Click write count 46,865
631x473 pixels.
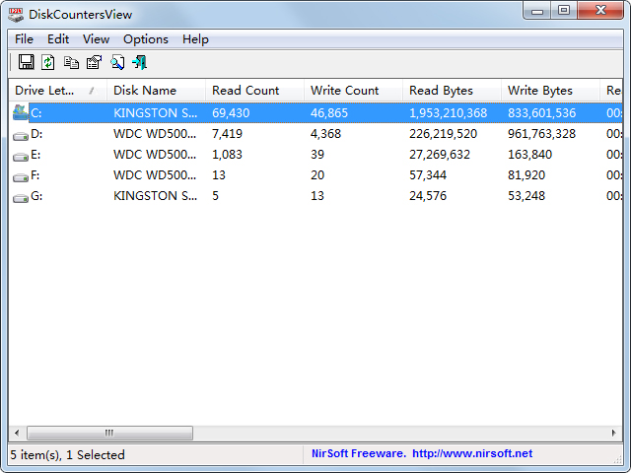click(329, 113)
